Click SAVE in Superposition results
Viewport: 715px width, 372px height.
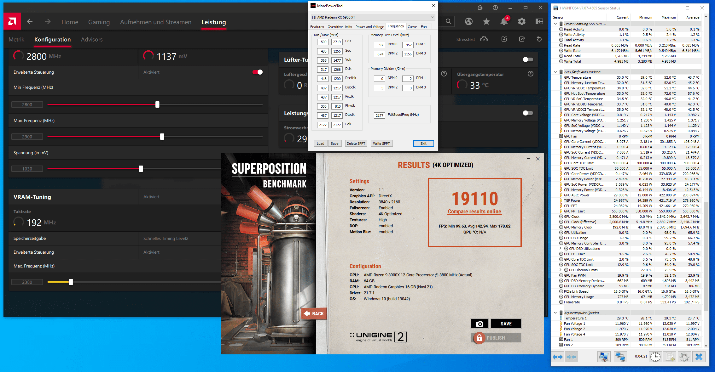[x=506, y=324]
